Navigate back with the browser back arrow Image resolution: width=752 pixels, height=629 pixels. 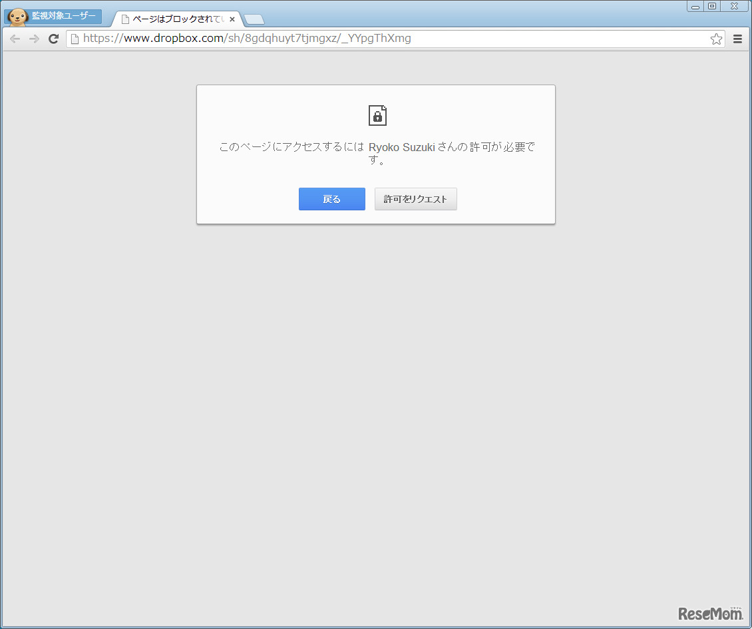tap(15, 39)
